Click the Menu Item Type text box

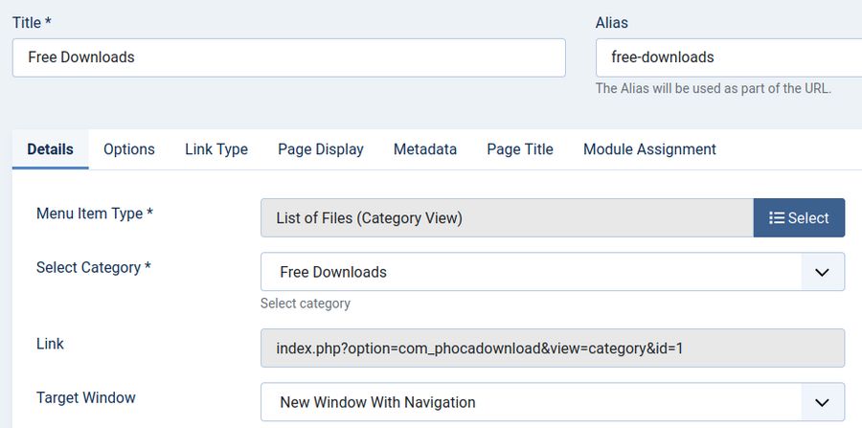tap(507, 218)
